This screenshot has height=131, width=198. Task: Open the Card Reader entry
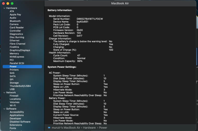coord(17,28)
